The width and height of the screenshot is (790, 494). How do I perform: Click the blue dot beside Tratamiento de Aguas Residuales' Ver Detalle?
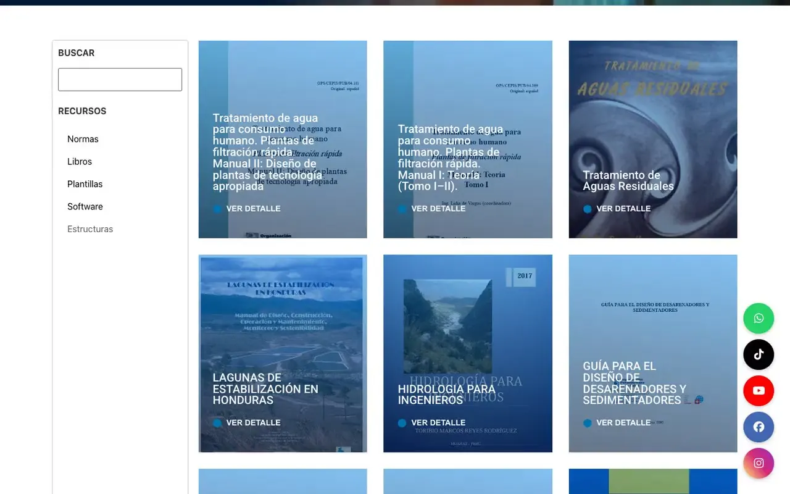(588, 209)
